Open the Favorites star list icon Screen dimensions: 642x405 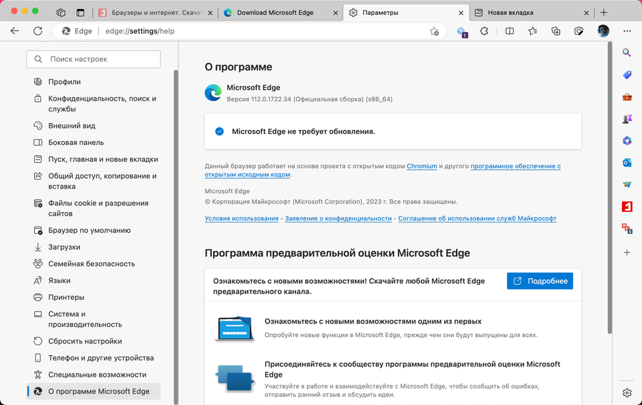[x=532, y=31]
